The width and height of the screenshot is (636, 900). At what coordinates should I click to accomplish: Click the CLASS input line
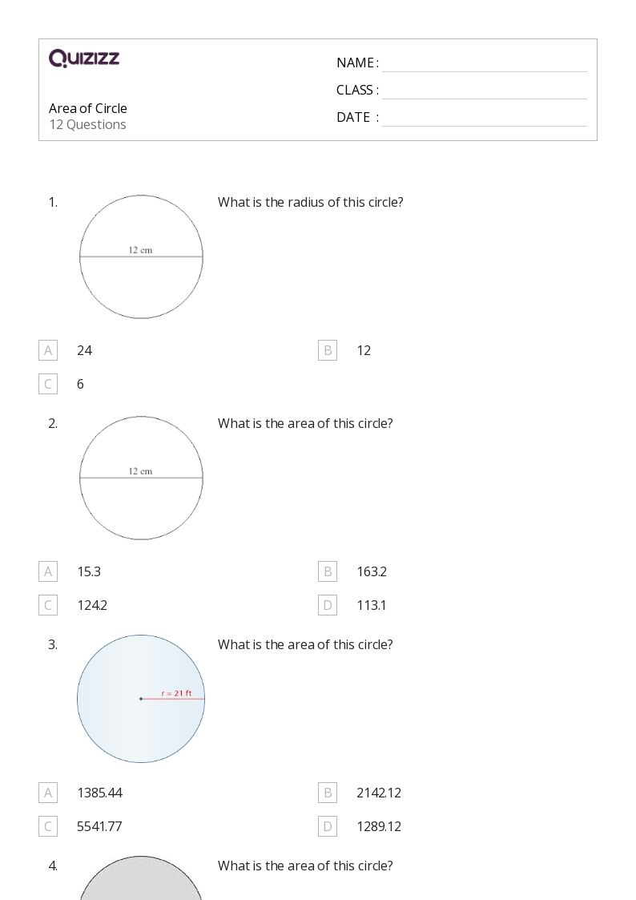[x=484, y=91]
